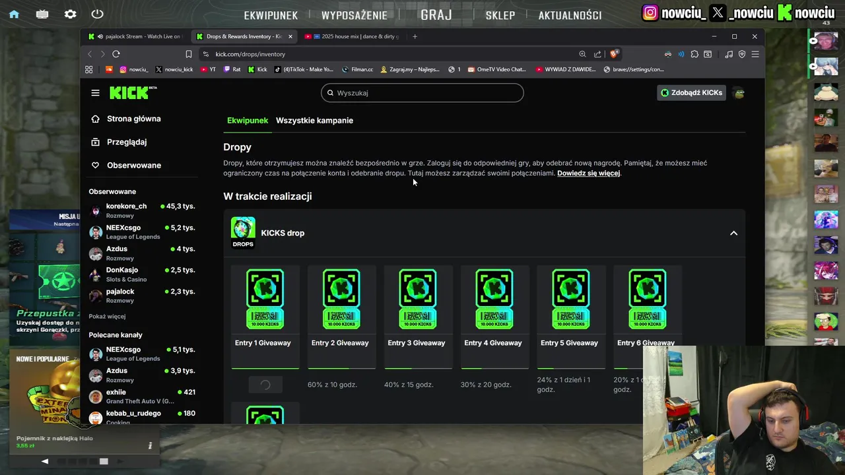Screen dimensions: 845x475
Task: Open the game settings gear icon
Action: [x=70, y=14]
